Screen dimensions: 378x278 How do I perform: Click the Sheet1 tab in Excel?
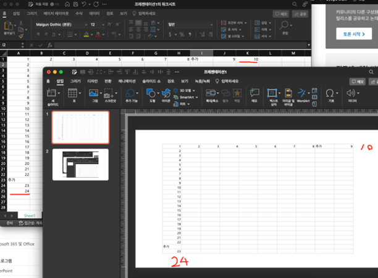coord(30,216)
